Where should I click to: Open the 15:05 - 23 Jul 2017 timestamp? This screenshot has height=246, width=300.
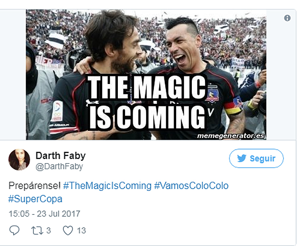(x=44, y=214)
